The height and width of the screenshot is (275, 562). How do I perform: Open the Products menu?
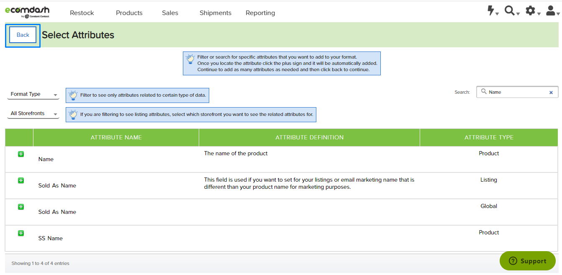click(129, 13)
